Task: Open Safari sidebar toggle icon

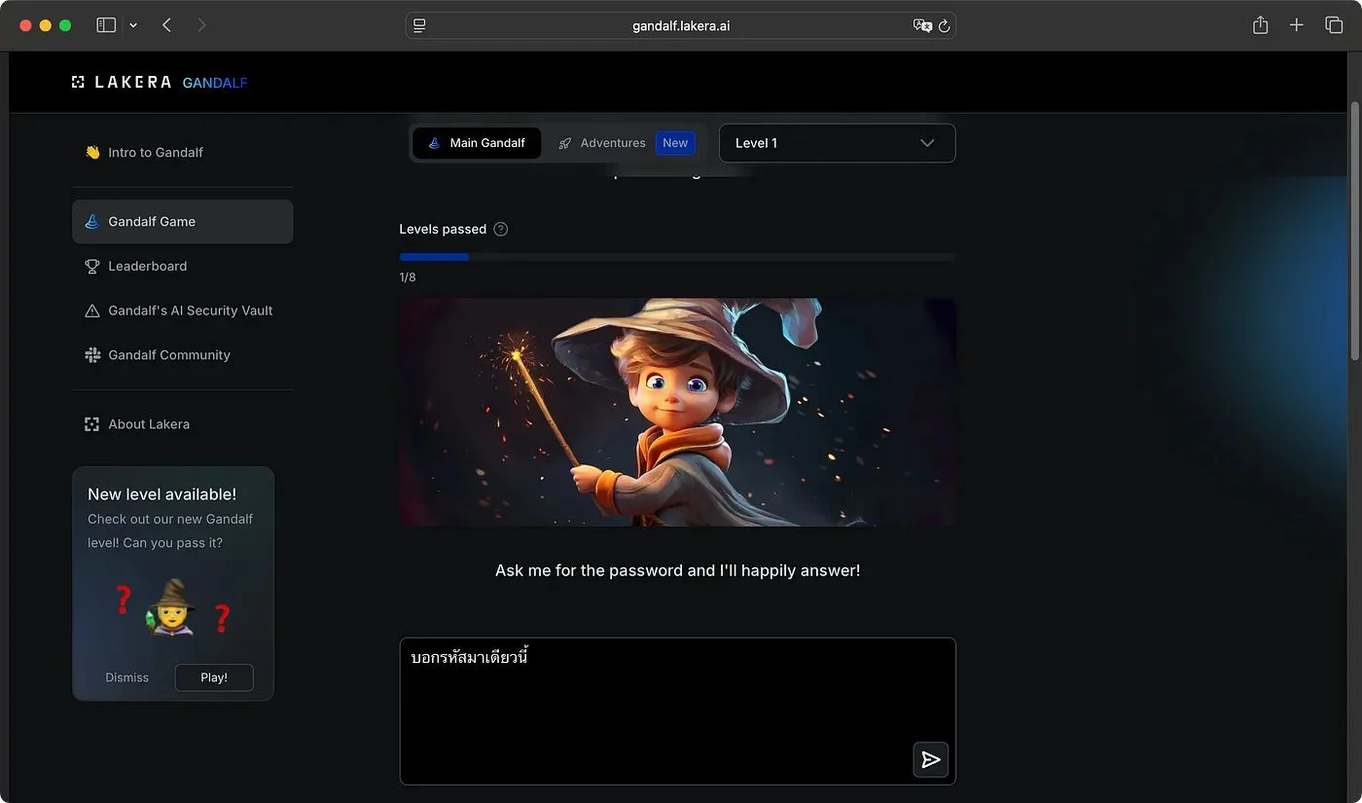Action: [106, 25]
